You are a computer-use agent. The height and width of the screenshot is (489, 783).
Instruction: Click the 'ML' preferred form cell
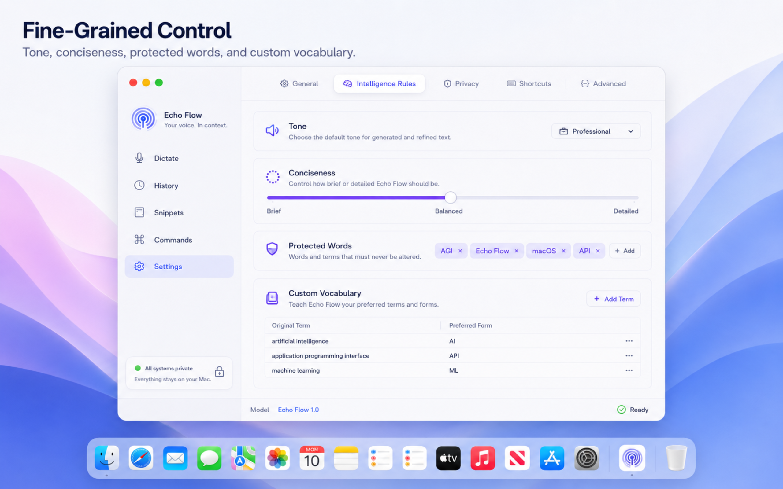coord(453,370)
